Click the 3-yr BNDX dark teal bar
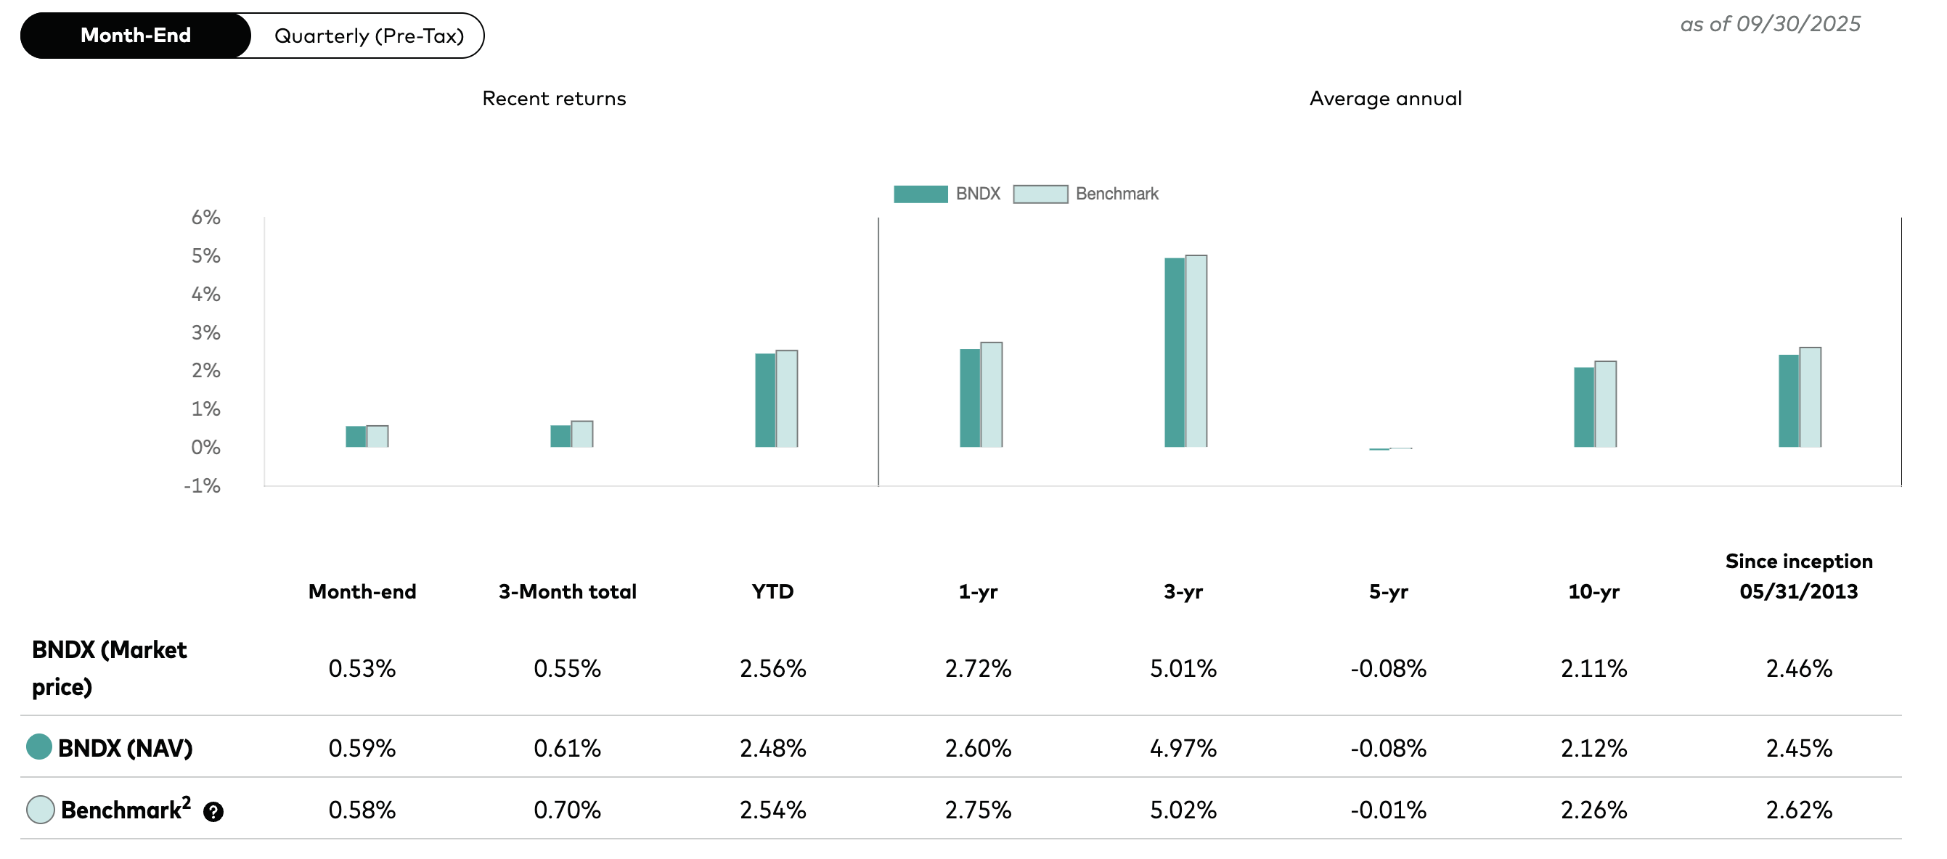 1175,352
